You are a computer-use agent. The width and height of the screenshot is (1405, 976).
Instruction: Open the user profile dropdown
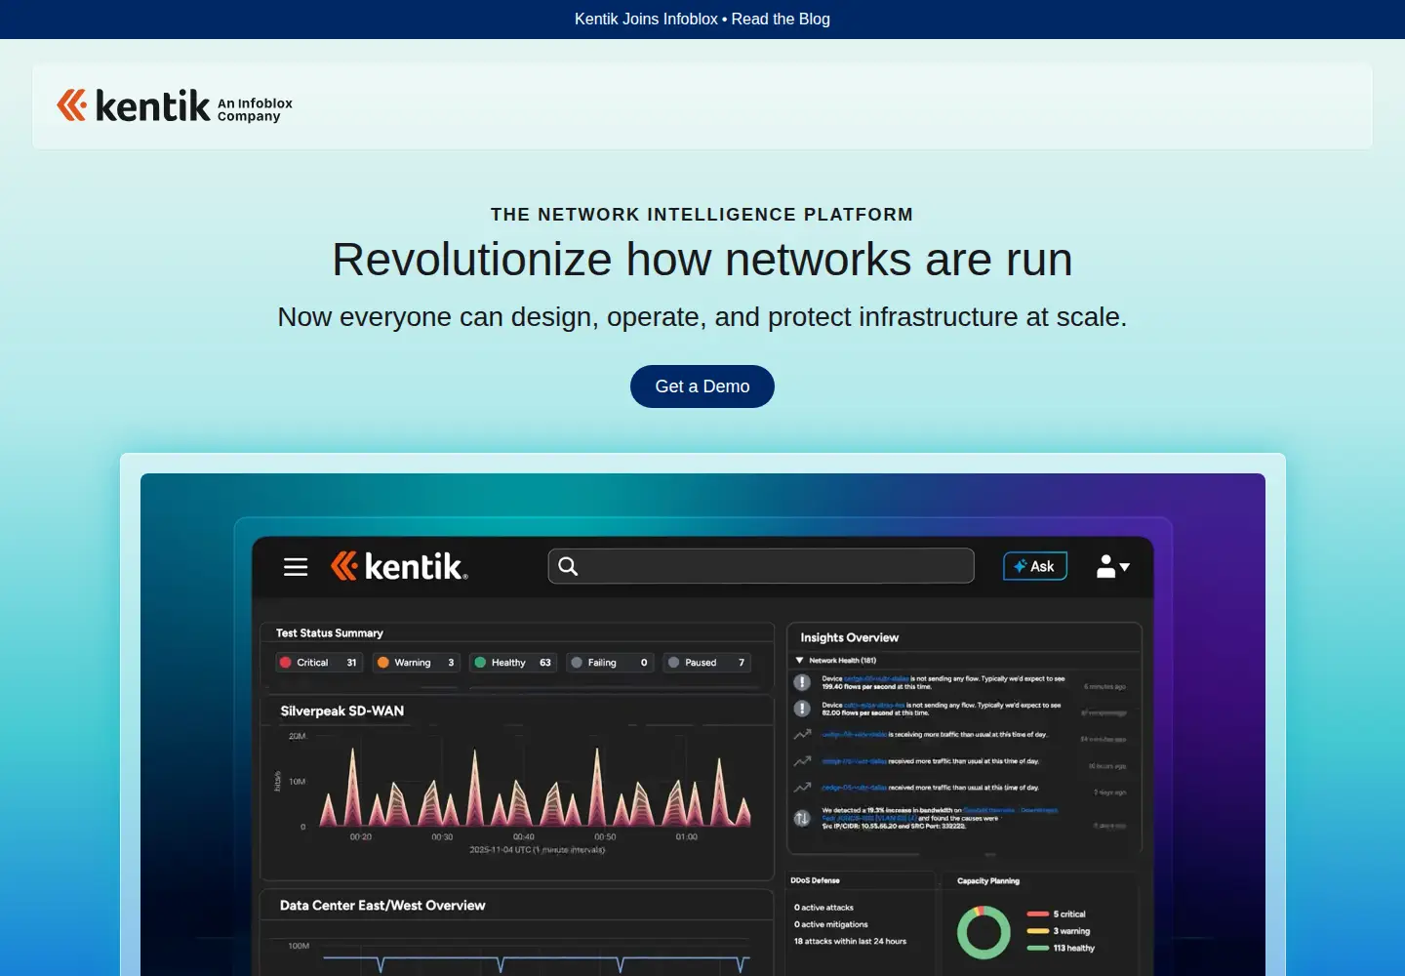click(1113, 566)
